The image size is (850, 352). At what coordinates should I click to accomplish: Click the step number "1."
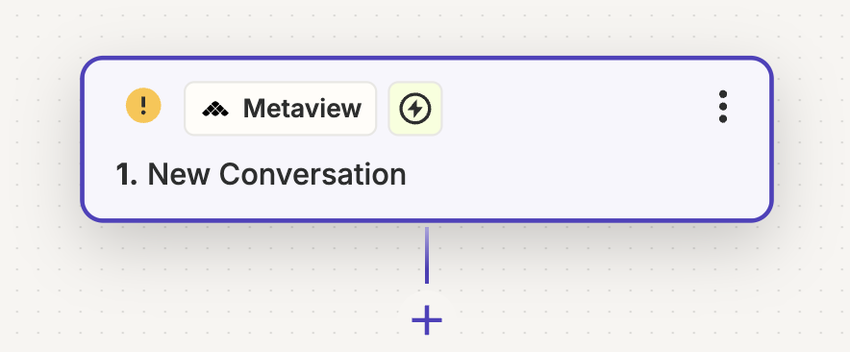(x=127, y=175)
